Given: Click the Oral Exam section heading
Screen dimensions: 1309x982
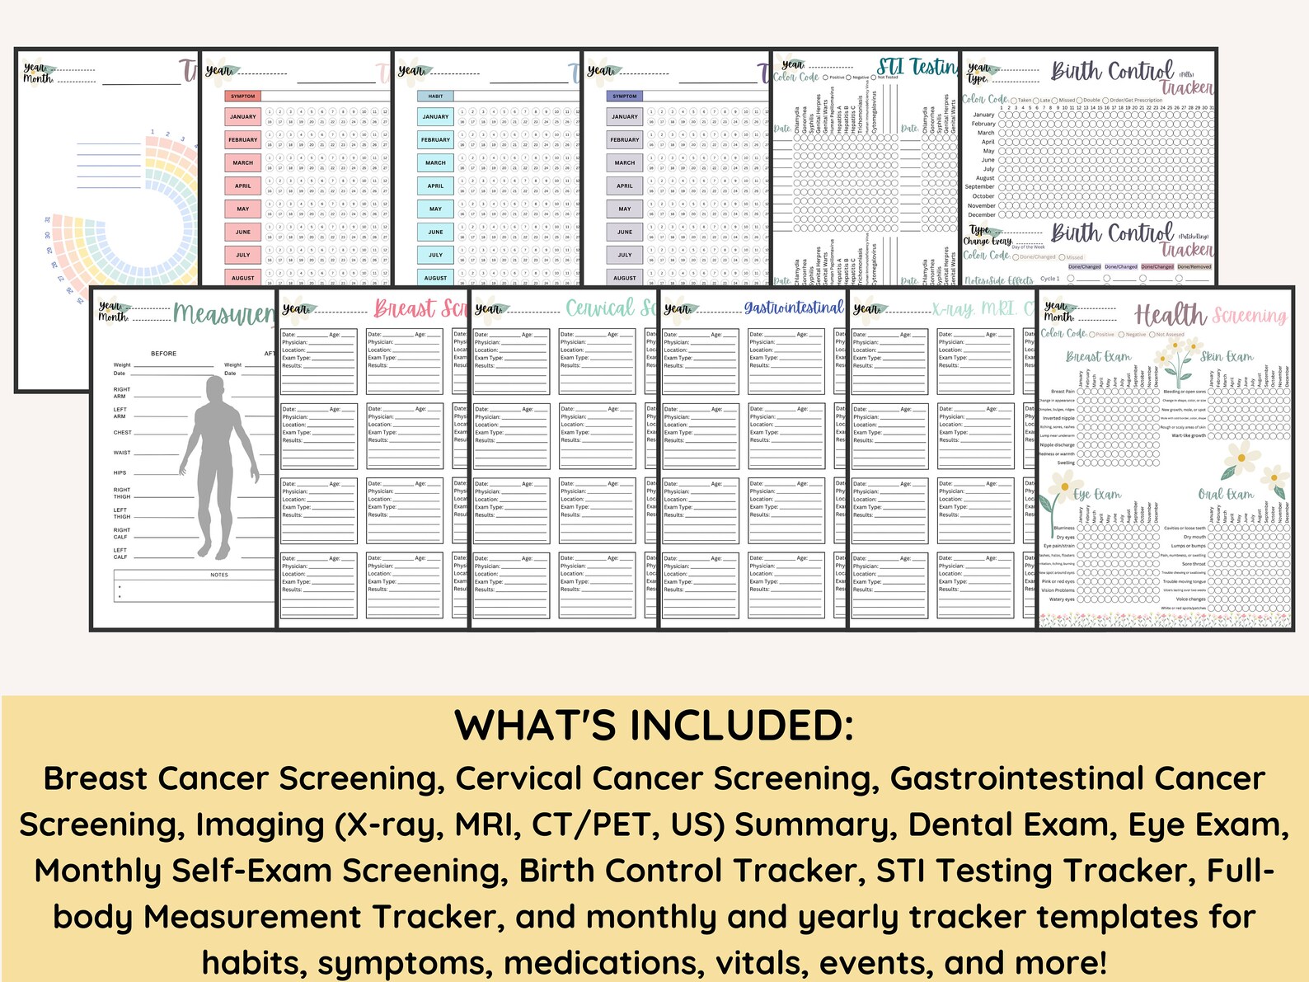Looking at the screenshot, I should (x=1226, y=494).
